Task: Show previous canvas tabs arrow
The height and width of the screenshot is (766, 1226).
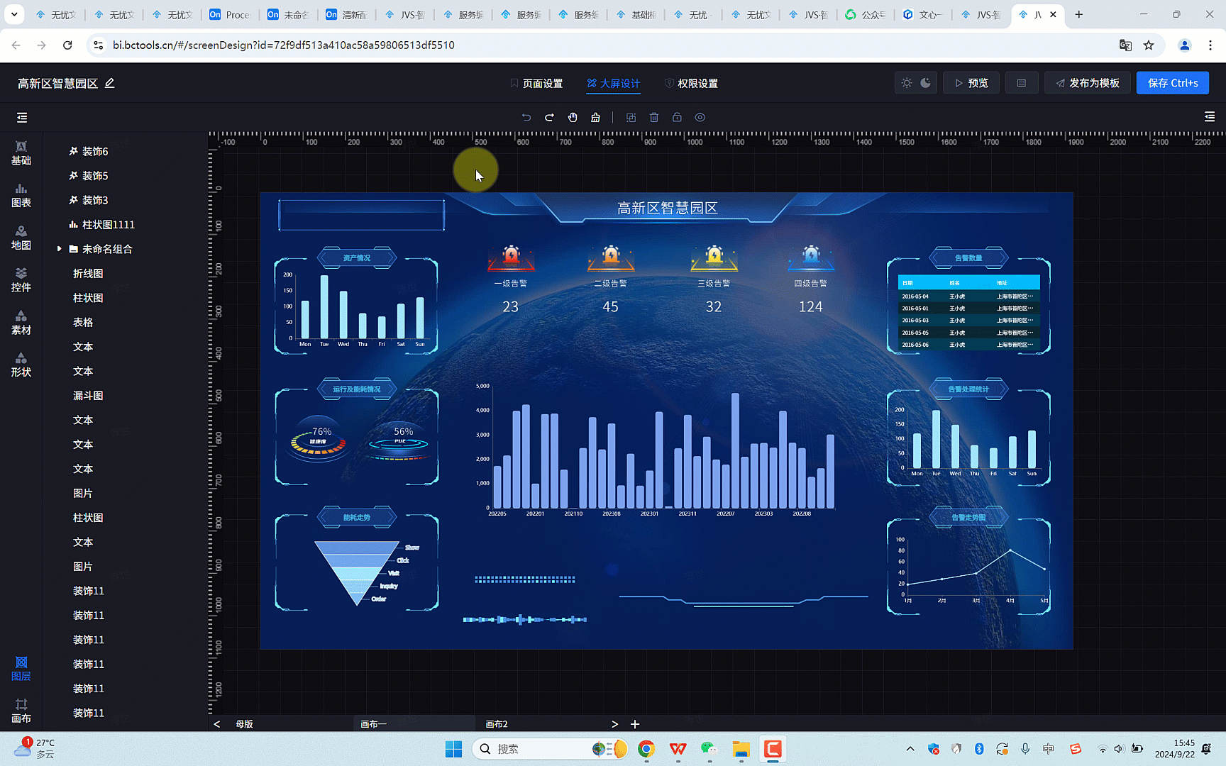Action: point(217,724)
